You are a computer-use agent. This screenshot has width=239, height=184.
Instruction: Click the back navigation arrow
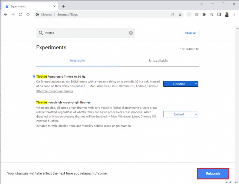6,14
